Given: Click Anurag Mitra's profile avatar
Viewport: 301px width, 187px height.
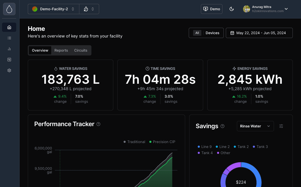Looking at the screenshot, I should click(x=246, y=9).
